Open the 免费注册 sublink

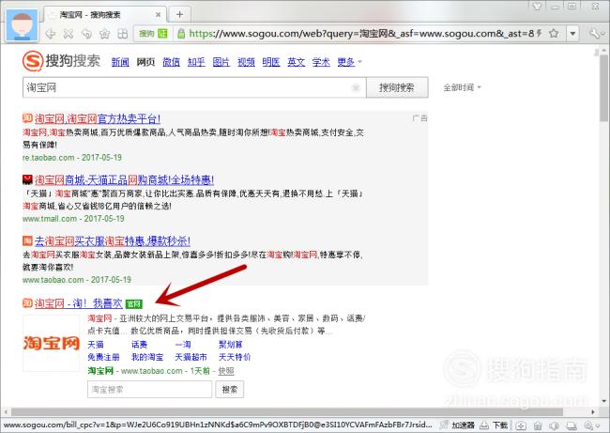tap(103, 357)
